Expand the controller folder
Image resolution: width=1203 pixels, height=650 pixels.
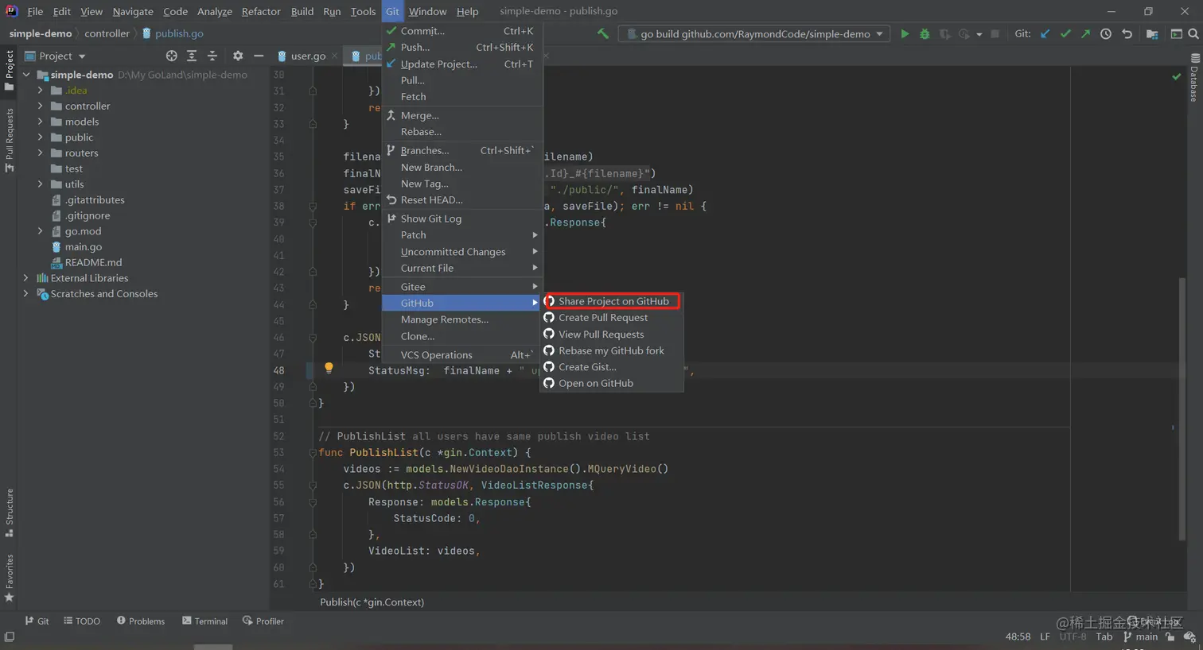(40, 106)
